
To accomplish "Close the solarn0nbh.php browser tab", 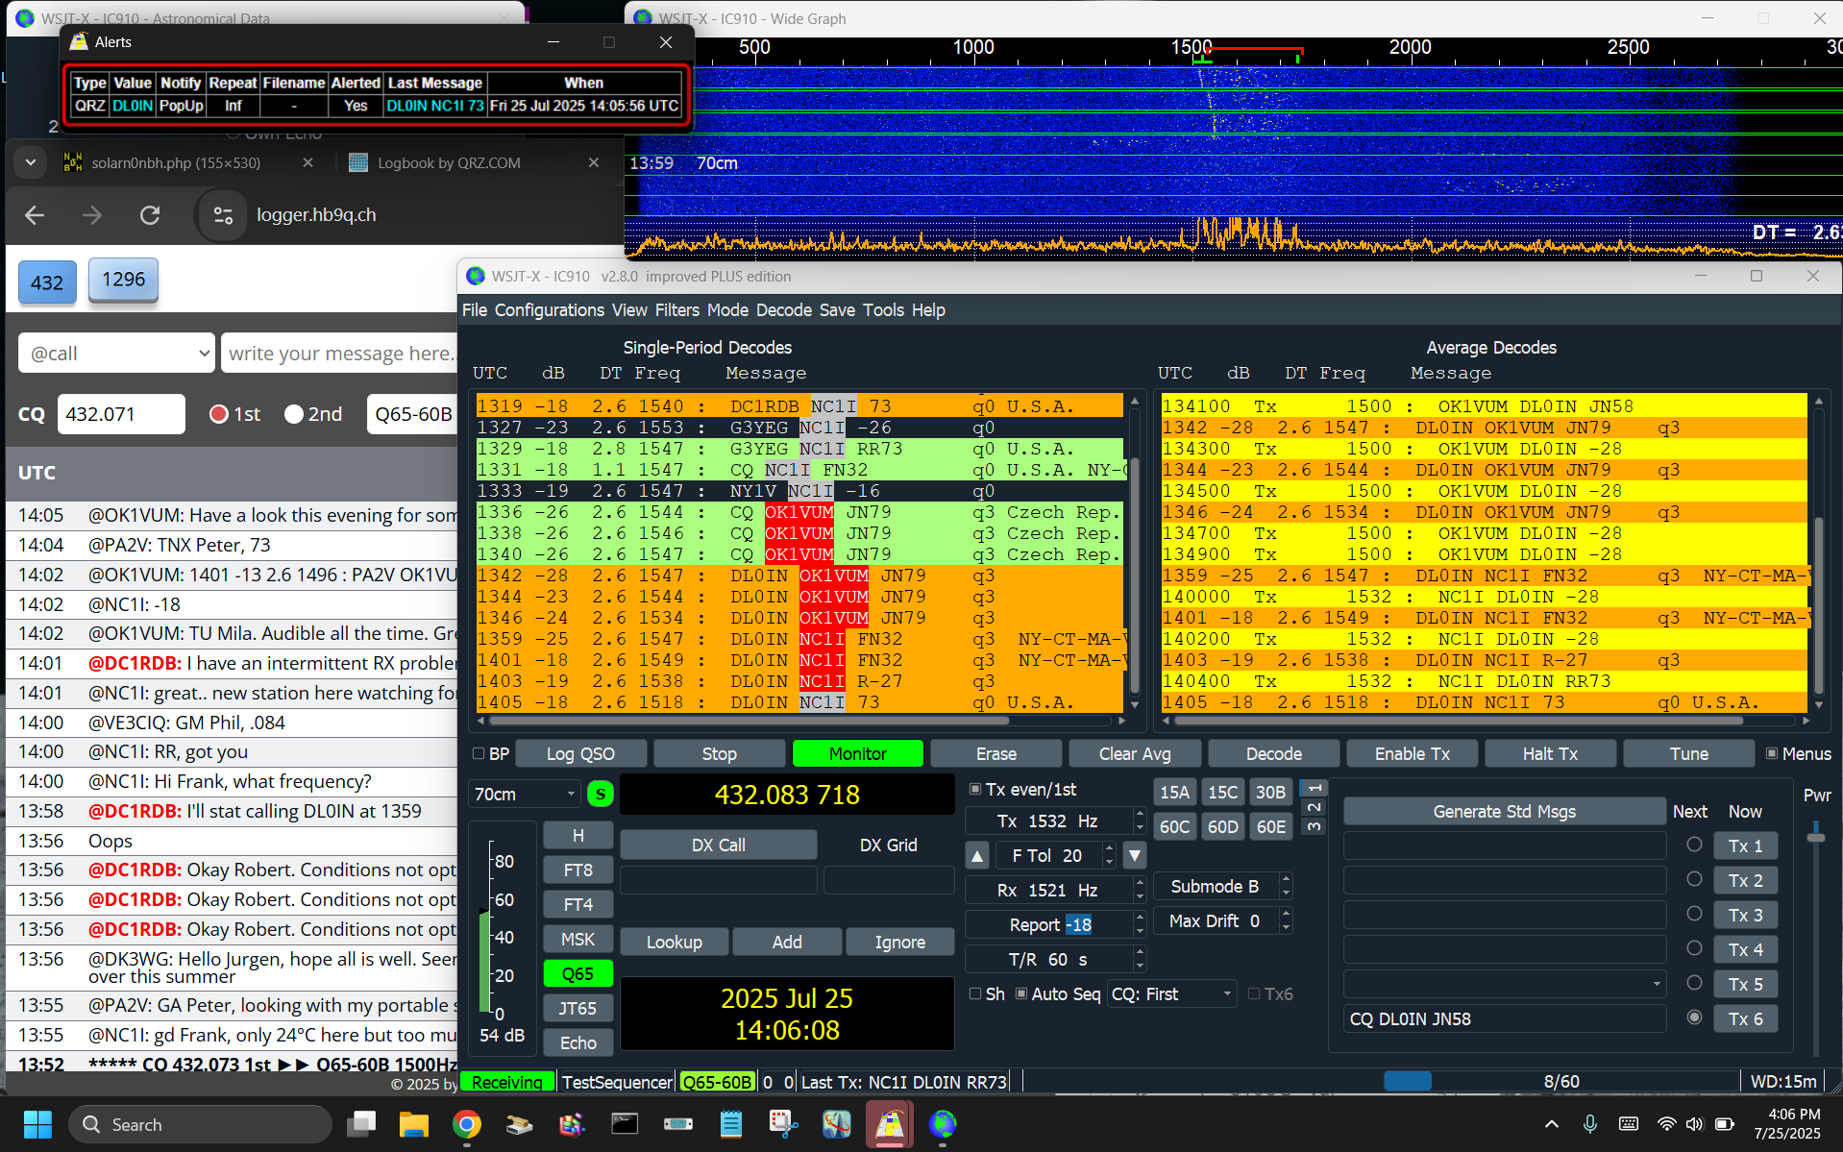I will click(307, 162).
